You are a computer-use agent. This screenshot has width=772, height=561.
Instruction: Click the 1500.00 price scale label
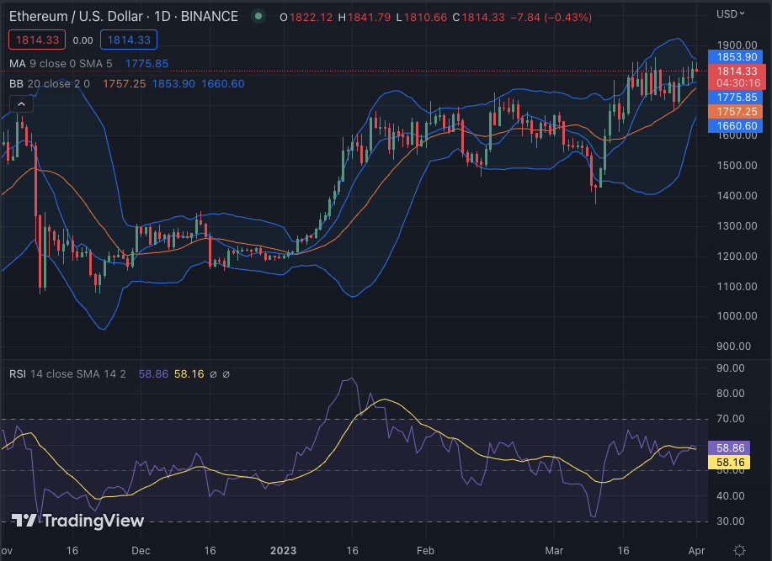737,165
